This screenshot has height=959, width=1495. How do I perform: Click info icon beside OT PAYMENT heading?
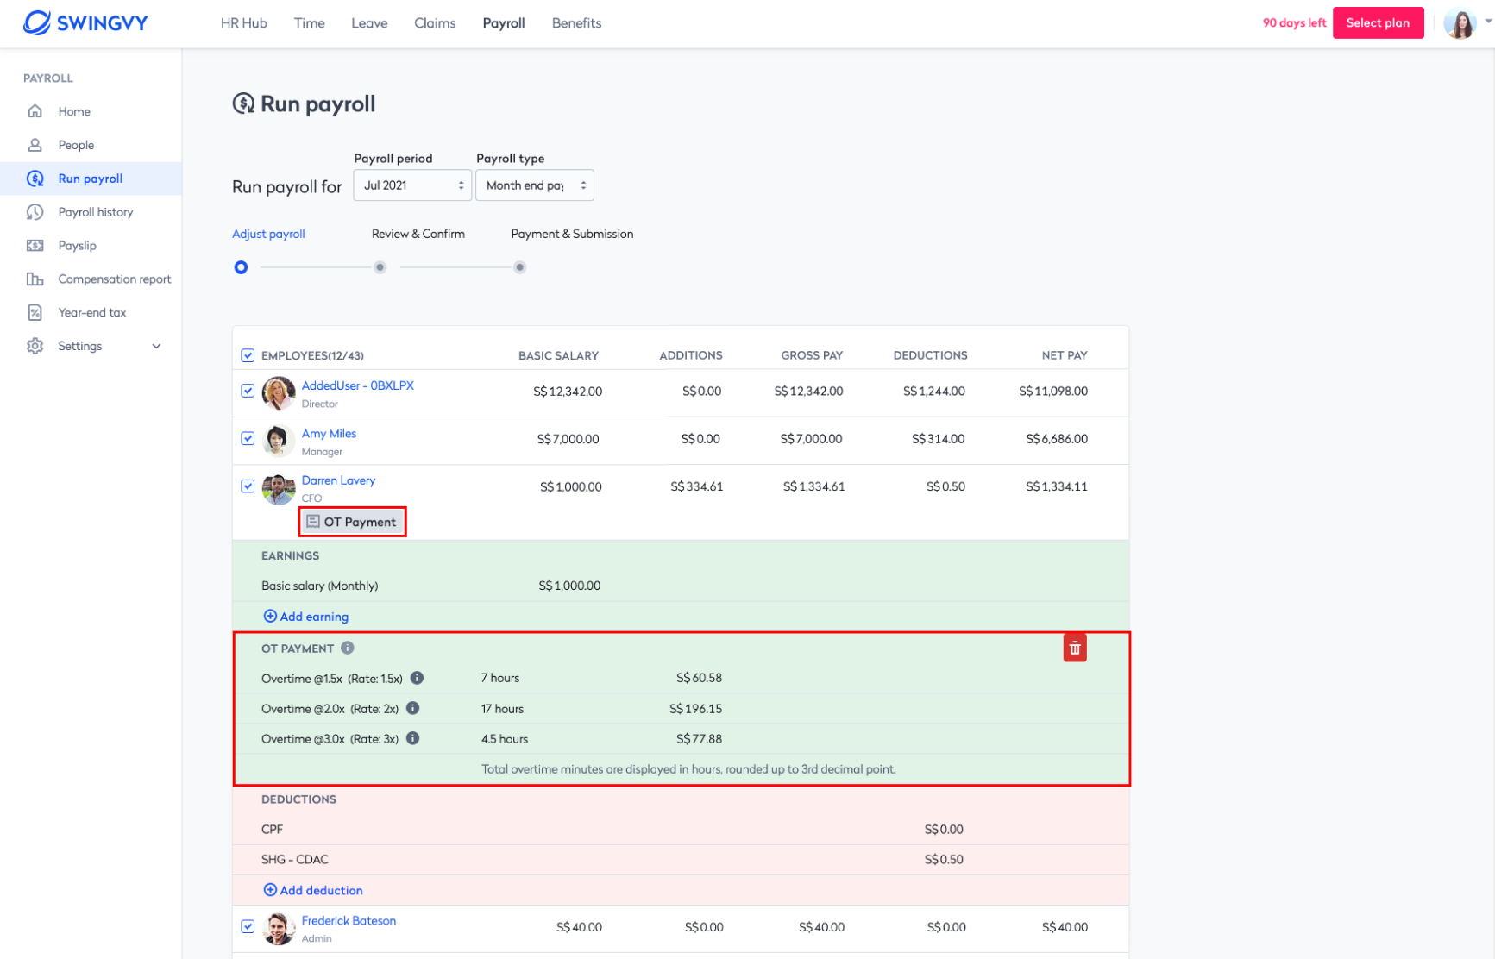(x=348, y=648)
